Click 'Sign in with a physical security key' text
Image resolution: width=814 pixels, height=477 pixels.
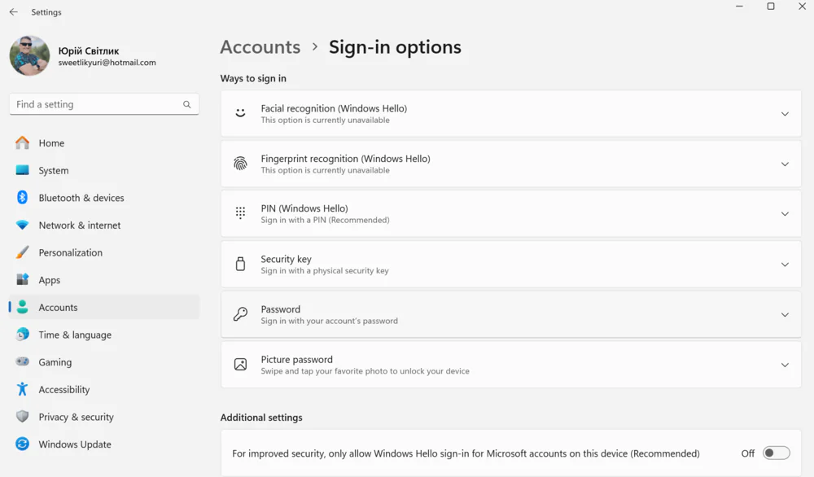coord(325,270)
